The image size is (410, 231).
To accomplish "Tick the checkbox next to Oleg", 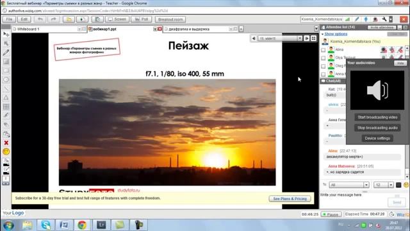I will click(x=324, y=66).
